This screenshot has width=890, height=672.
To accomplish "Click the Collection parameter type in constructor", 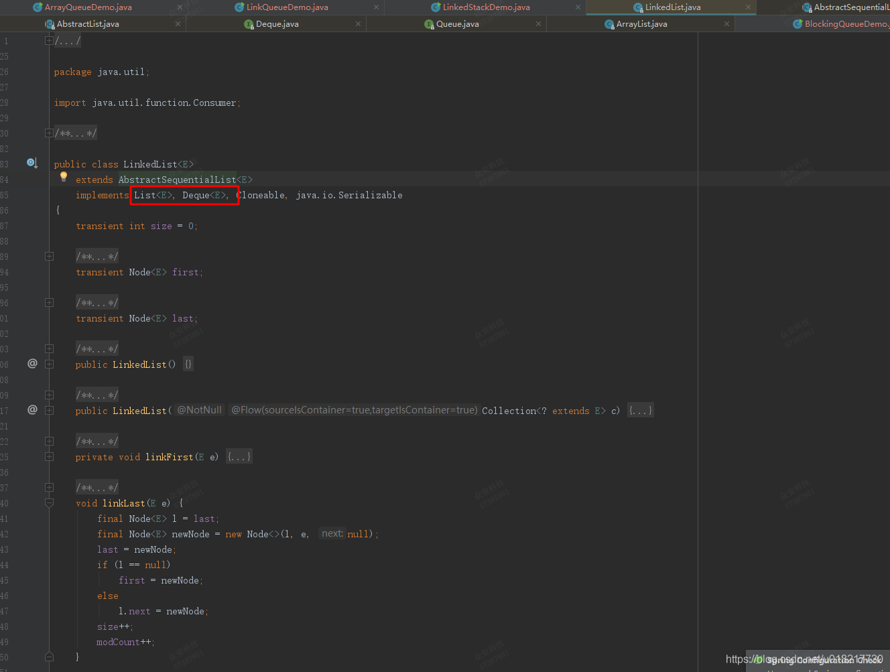I will click(509, 411).
